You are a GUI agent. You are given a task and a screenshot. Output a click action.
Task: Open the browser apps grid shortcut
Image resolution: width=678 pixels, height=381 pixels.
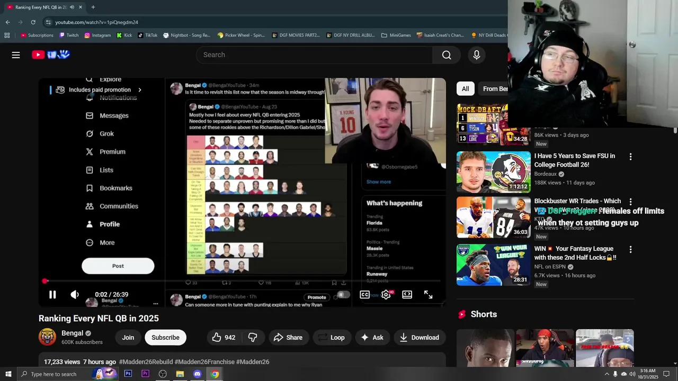[x=7, y=35]
